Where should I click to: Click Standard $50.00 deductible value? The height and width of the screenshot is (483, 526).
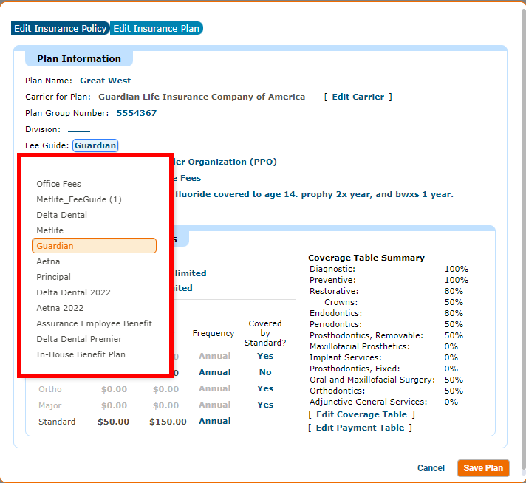(x=113, y=422)
